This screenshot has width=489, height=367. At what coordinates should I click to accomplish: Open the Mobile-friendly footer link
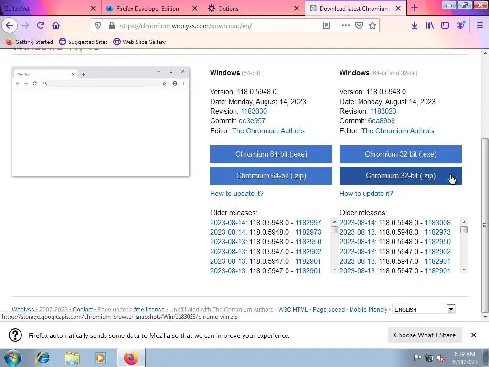[x=368, y=309]
